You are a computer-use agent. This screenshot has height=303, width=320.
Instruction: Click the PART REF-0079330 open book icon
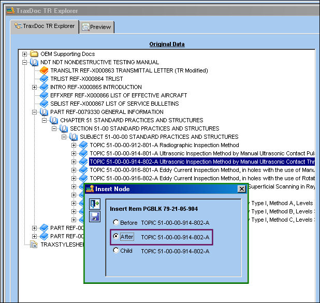click(x=44, y=112)
